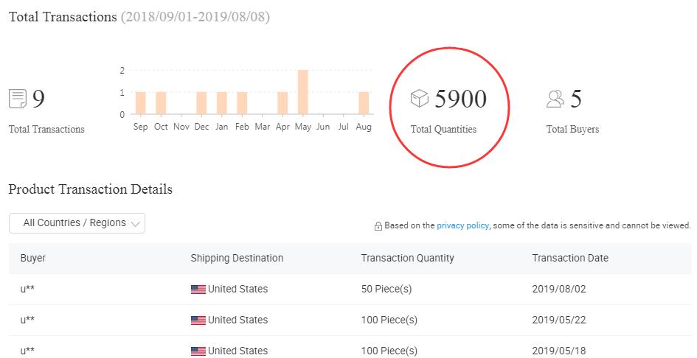Click the privacy lock icon
Image resolution: width=697 pixels, height=358 pixels.
point(378,226)
